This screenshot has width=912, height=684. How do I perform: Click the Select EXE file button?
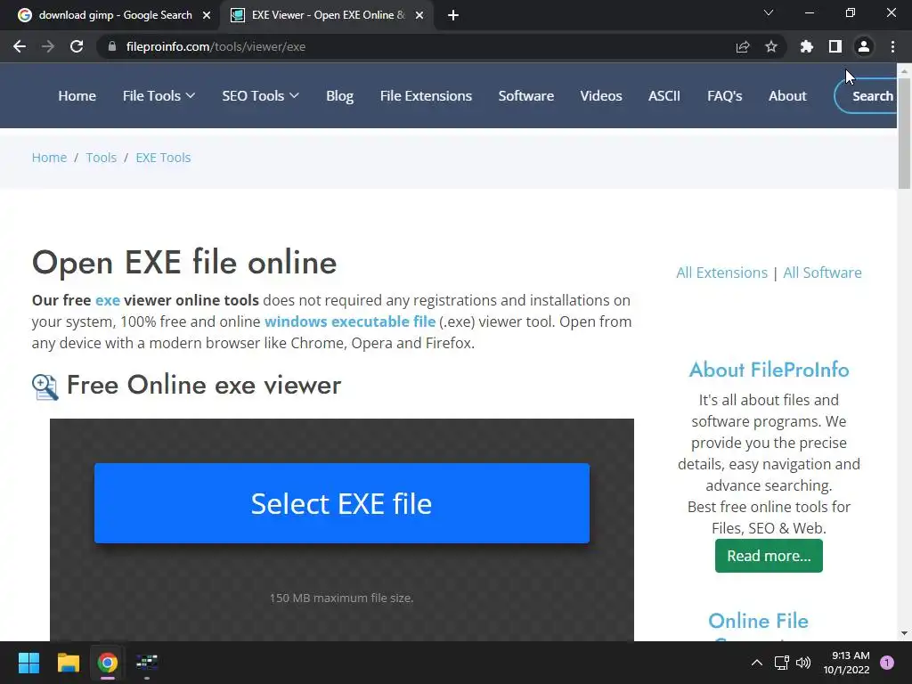[342, 503]
